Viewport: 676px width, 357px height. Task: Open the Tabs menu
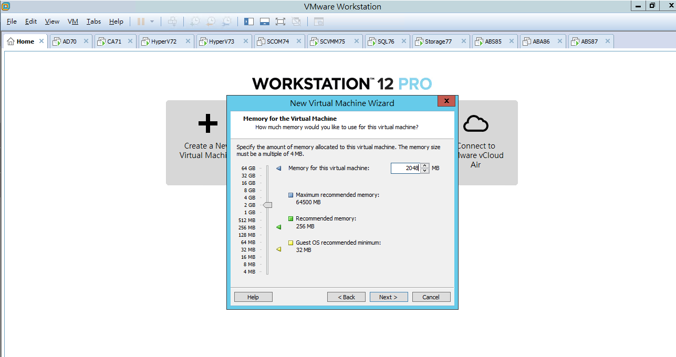point(94,22)
